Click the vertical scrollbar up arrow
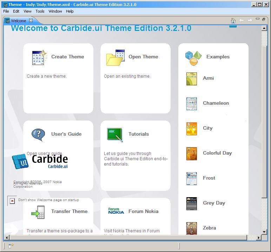 click(264, 28)
